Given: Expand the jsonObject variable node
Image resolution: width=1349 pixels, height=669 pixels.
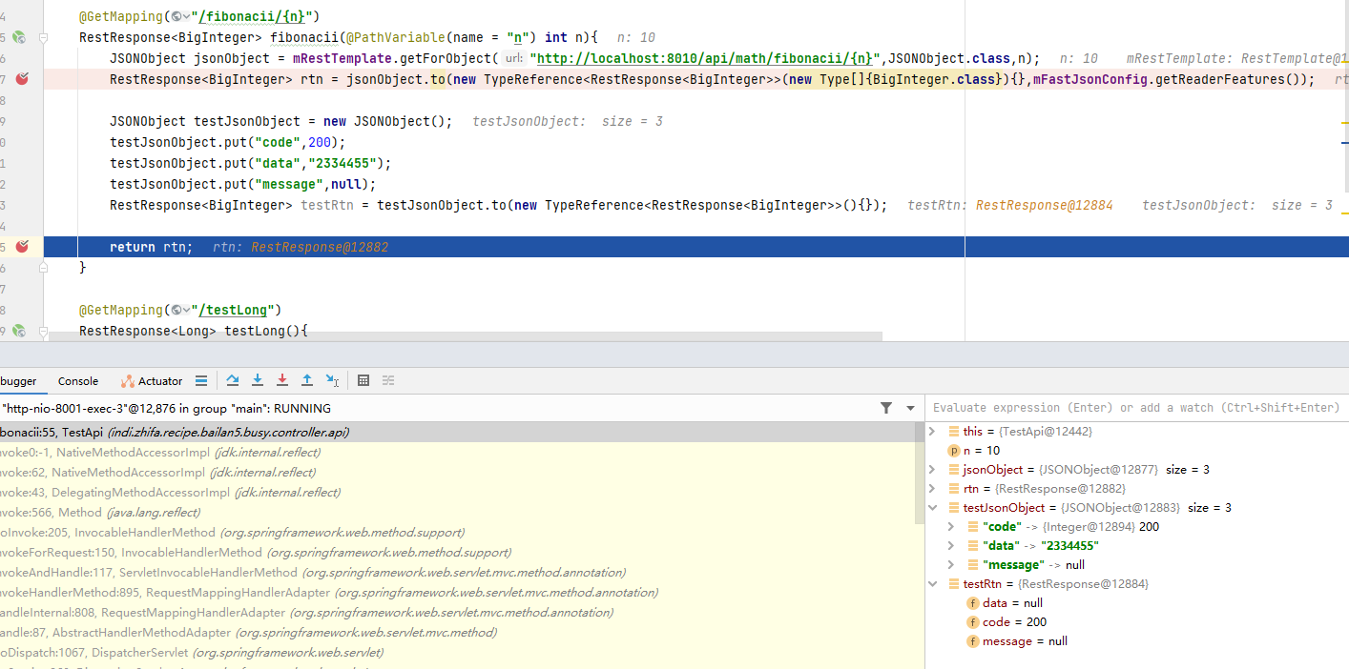Looking at the screenshot, I should pyautogui.click(x=932, y=469).
